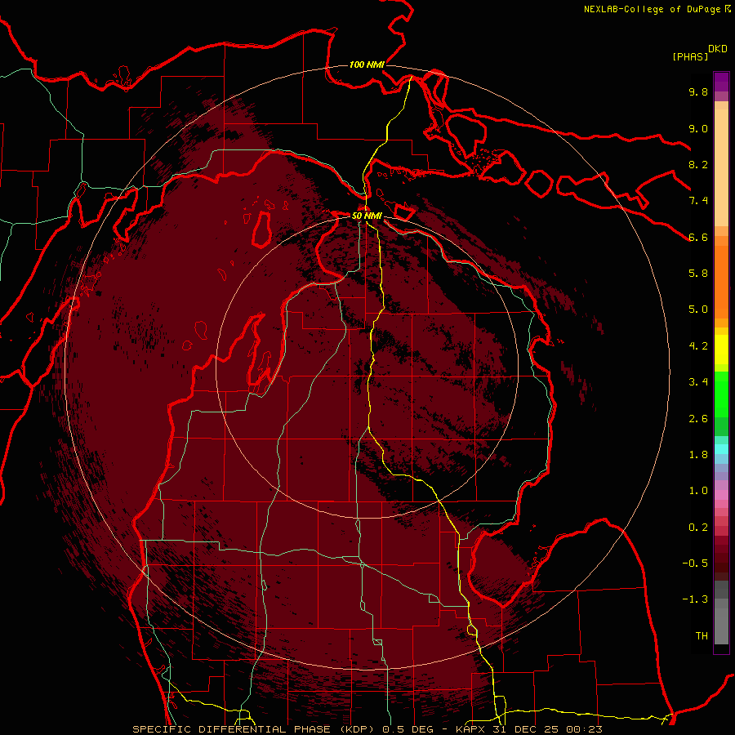Select the 7.4 legend value
Viewport: 735px width, 735px height.
pyautogui.click(x=698, y=201)
